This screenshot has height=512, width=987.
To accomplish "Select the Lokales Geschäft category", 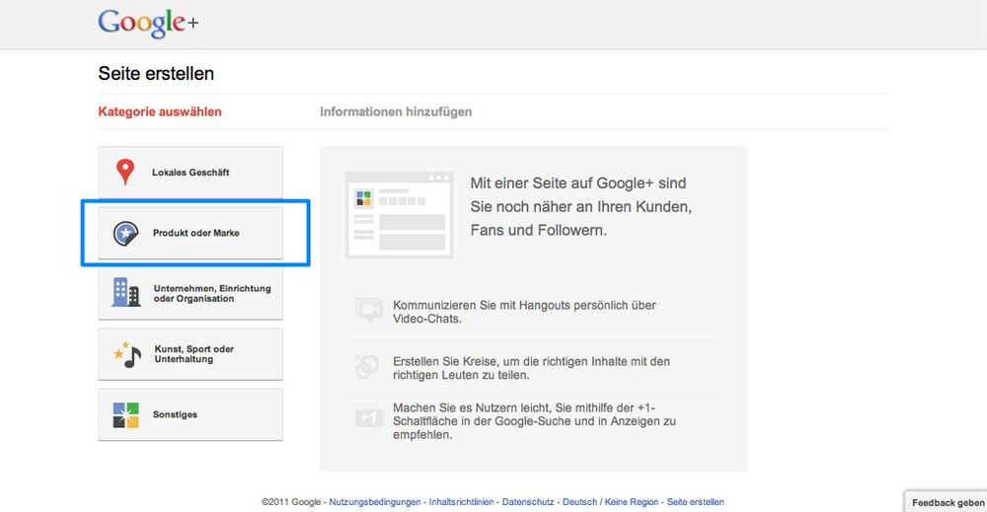I will [190, 173].
